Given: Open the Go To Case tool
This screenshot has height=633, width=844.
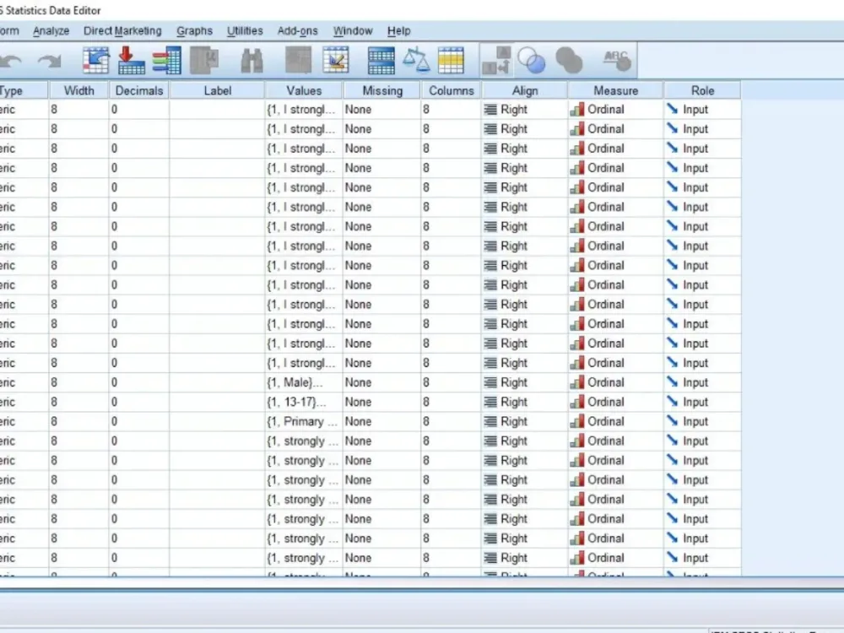Looking at the screenshot, I should pos(95,59).
